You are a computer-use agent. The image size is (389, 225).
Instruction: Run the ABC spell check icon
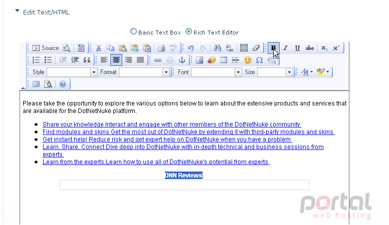coord(173,48)
